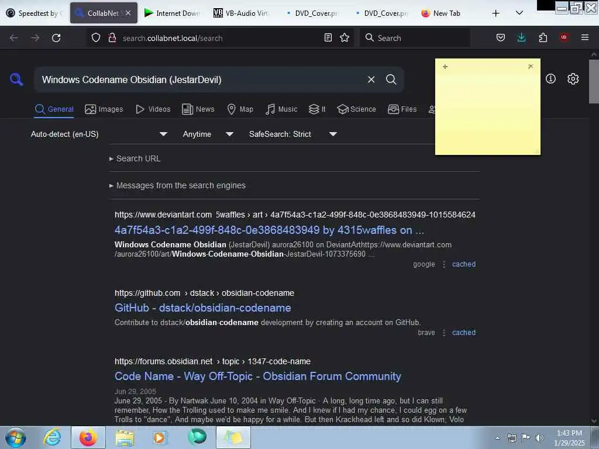The height and width of the screenshot is (449, 599).
Task: Switch to the Speedtest browser tab
Action: pos(34,13)
